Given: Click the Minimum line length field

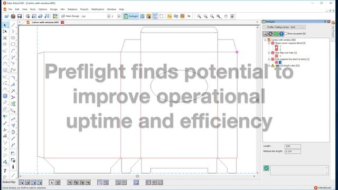Looking at the screenshot, I should (293, 151).
